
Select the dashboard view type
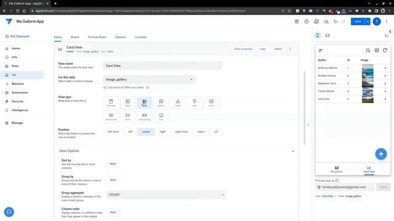111,117
